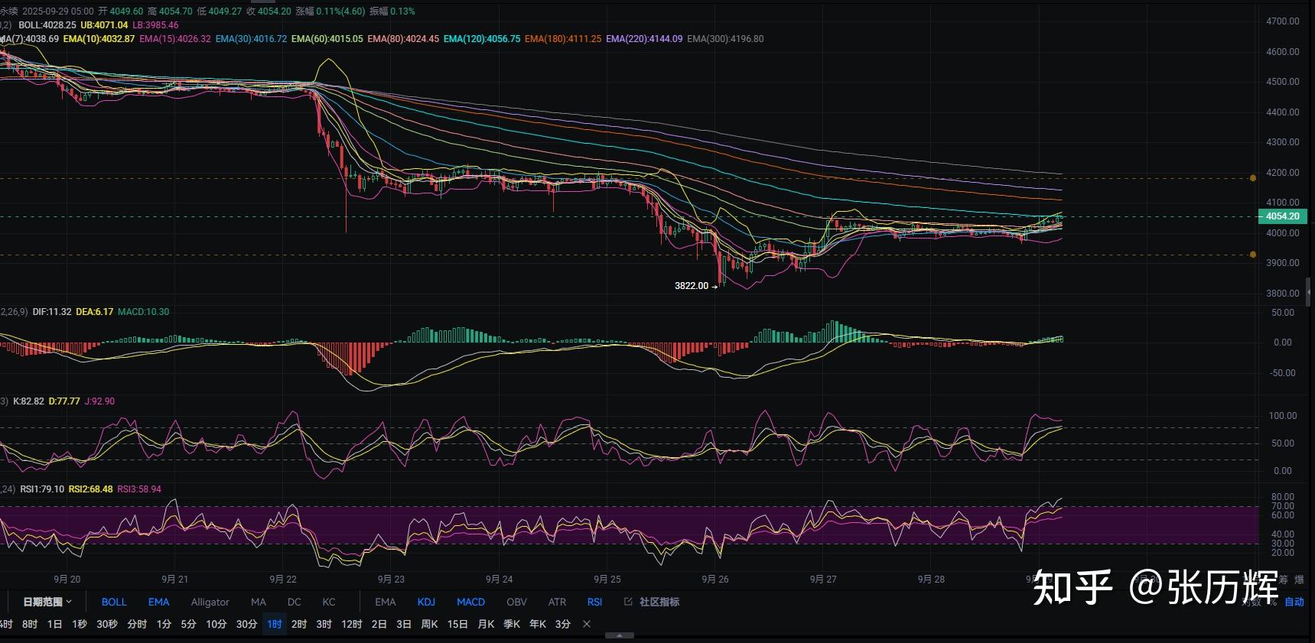This screenshot has height=643, width=1315.
Task: Open the 社区指标 community indicators link
Action: click(x=659, y=602)
